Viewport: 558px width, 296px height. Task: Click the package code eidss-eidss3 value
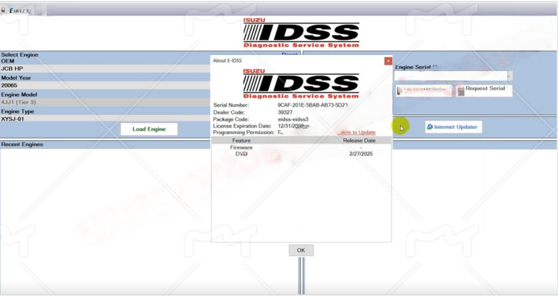293,119
